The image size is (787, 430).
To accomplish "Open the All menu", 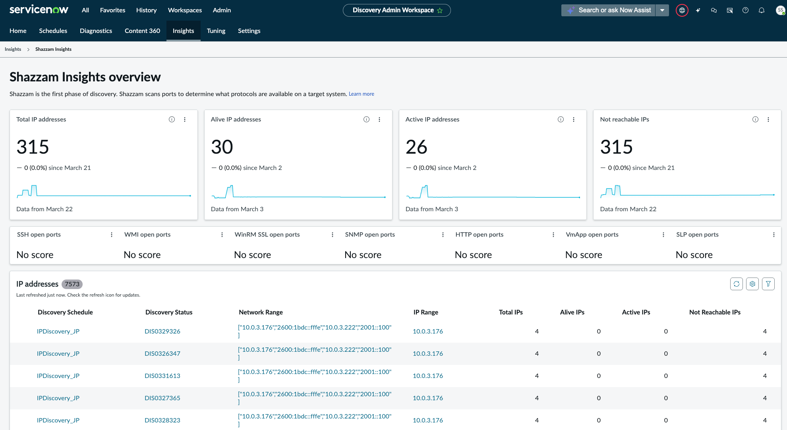I will pyautogui.click(x=85, y=10).
